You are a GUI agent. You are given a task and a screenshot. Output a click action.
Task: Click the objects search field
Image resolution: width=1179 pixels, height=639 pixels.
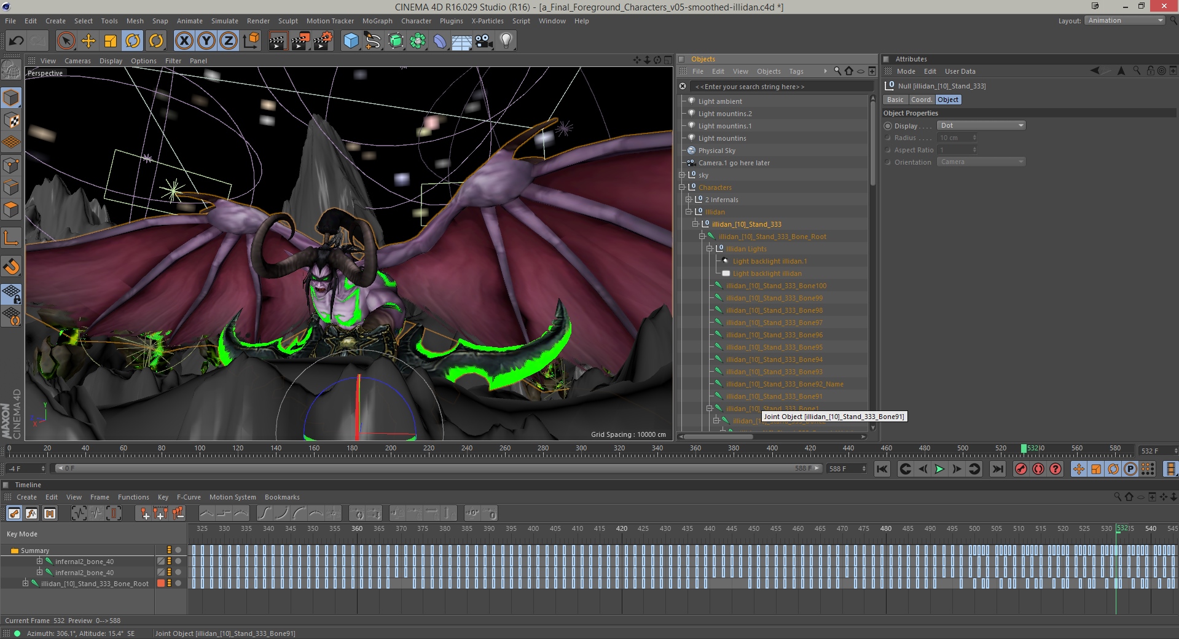click(780, 87)
